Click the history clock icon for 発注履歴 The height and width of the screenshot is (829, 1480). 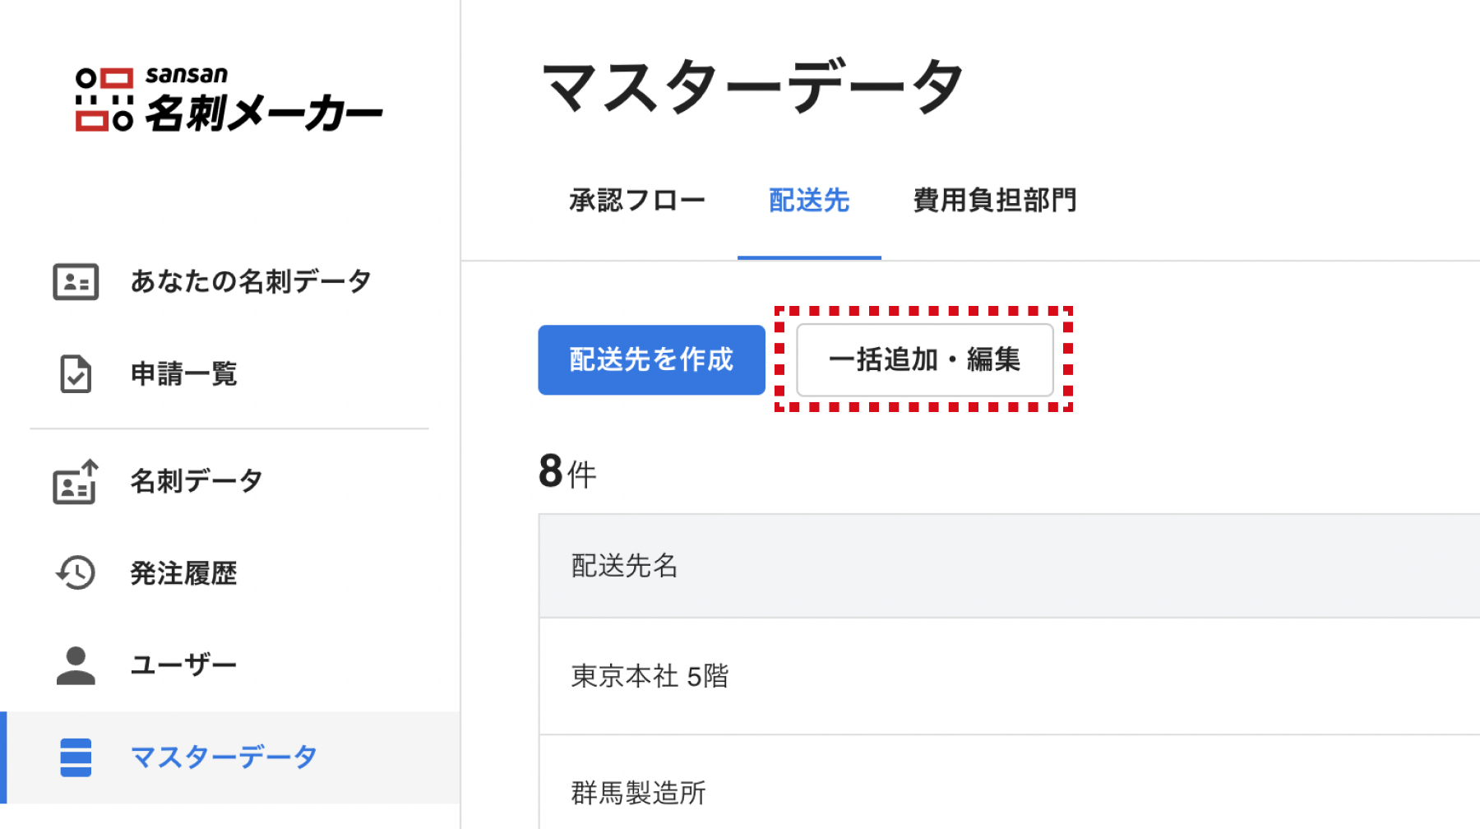(76, 573)
